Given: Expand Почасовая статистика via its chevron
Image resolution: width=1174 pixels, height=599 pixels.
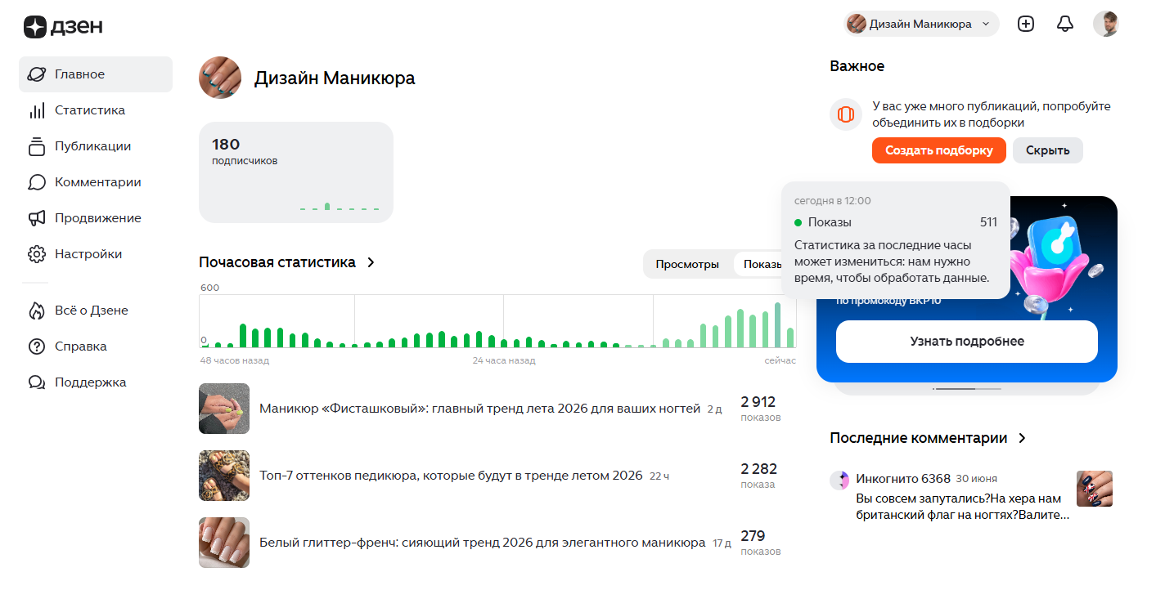Looking at the screenshot, I should [371, 262].
